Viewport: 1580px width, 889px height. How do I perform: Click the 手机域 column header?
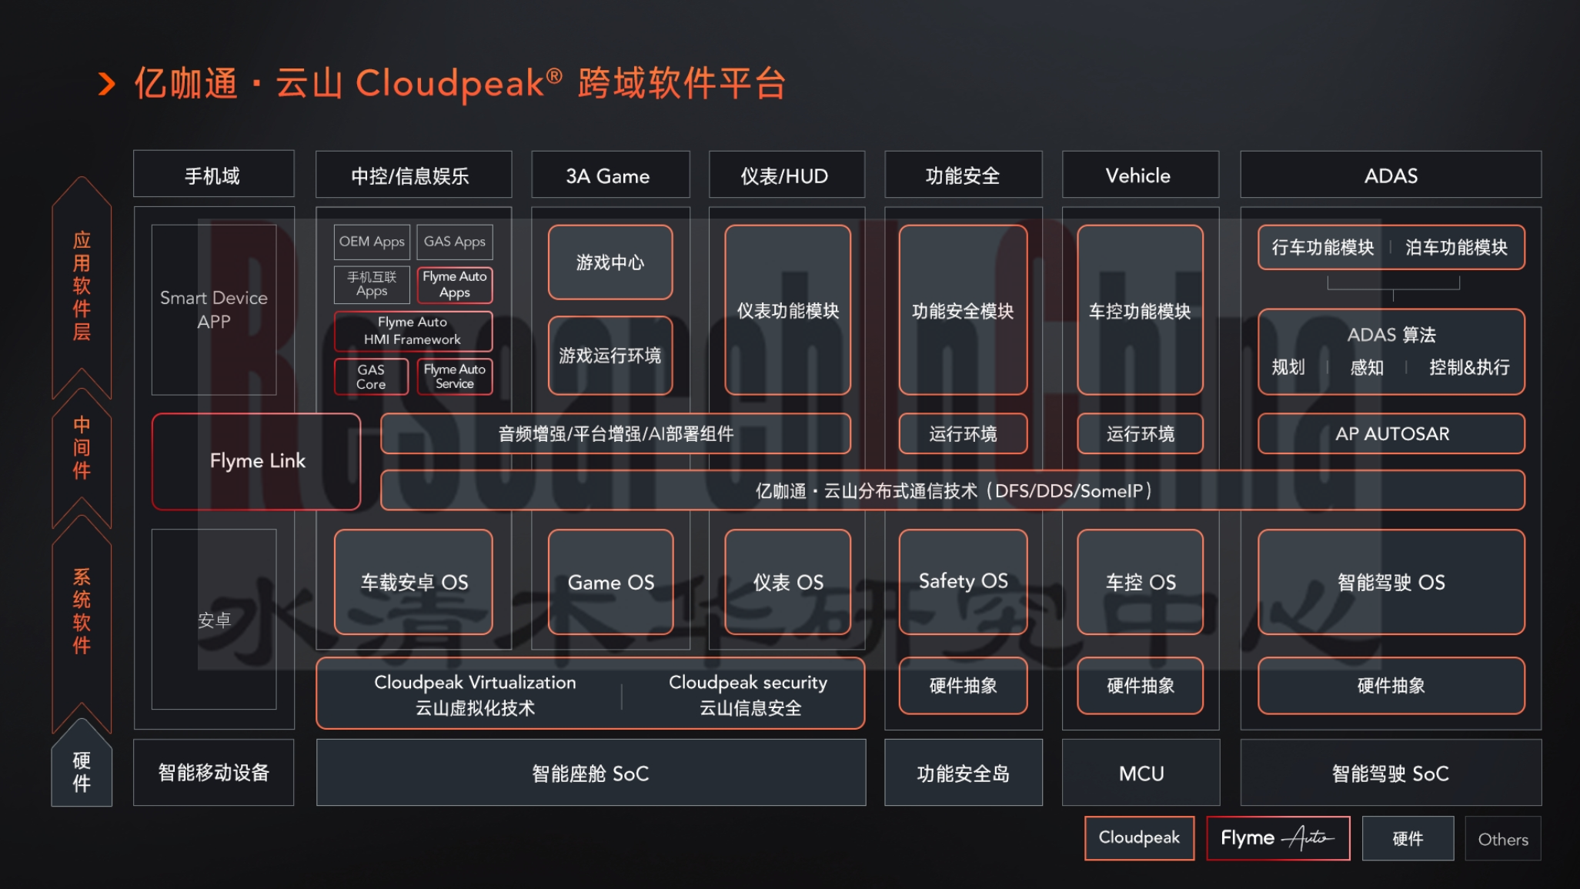tap(213, 175)
